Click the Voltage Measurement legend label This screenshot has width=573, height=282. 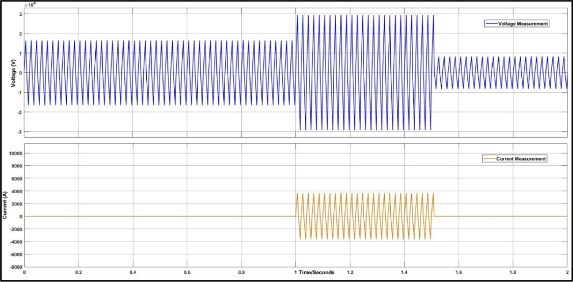[x=523, y=24]
